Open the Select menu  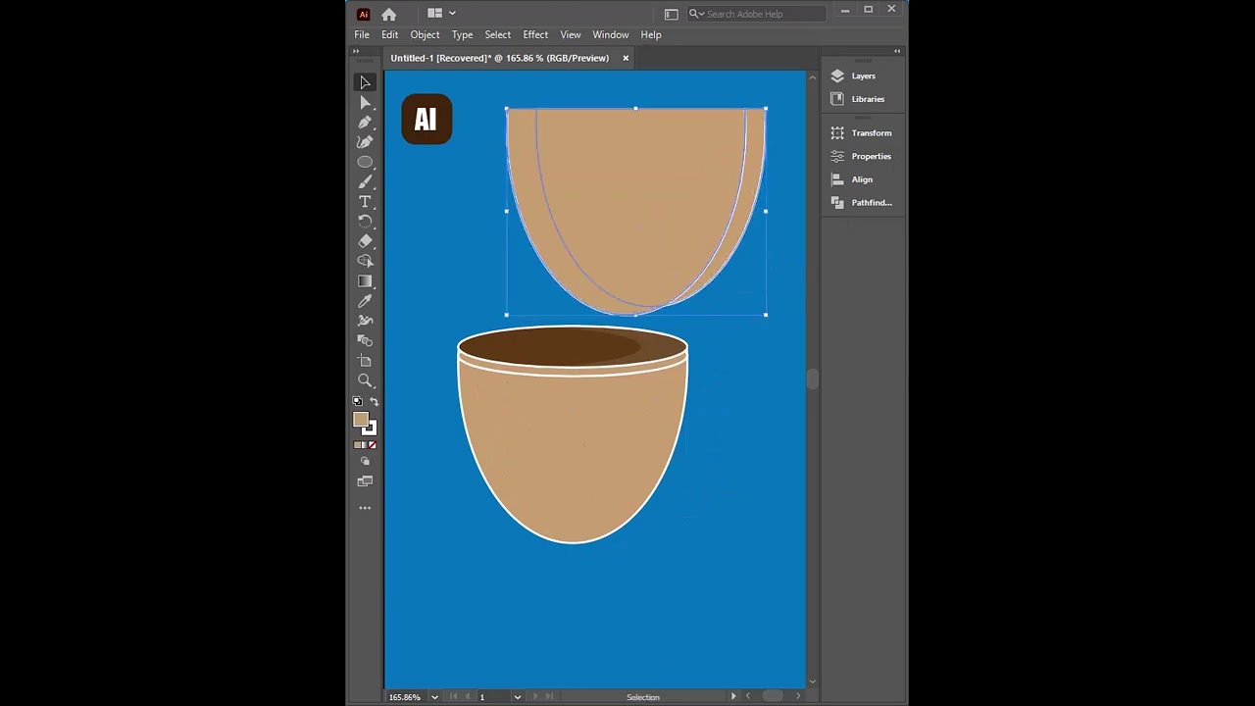tap(497, 34)
